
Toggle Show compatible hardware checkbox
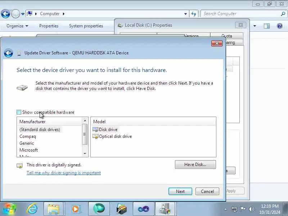pos(19,112)
